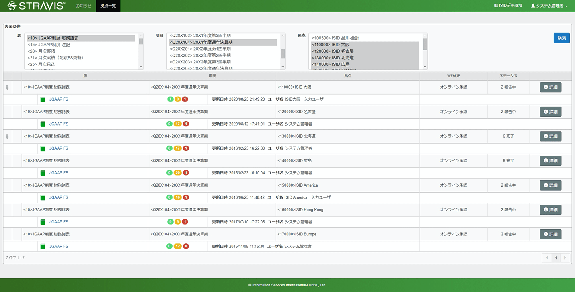Open 詳細 for ISID 広島
The height and width of the screenshot is (292, 575).
(550, 160)
